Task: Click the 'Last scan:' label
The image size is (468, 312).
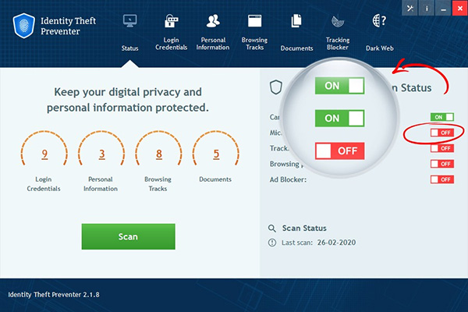Action: tap(297, 243)
